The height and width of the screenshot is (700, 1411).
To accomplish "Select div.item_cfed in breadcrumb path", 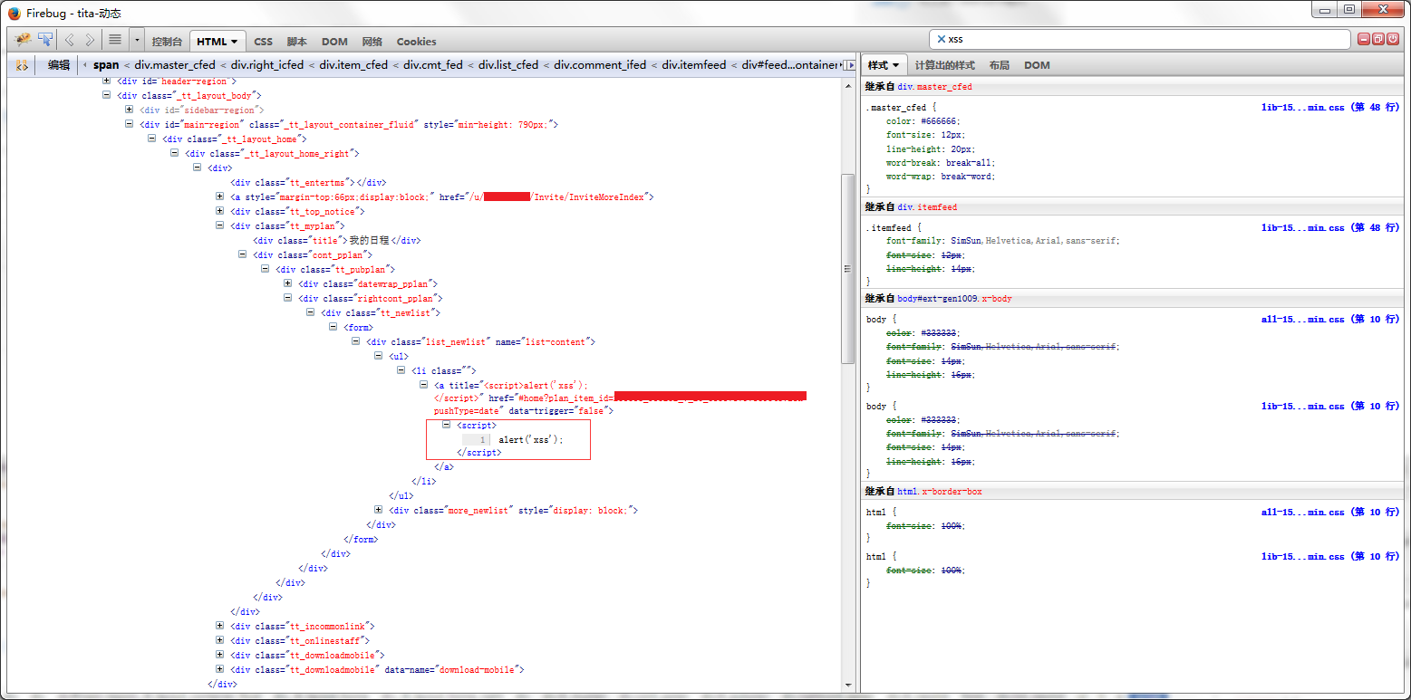I will 353,65.
